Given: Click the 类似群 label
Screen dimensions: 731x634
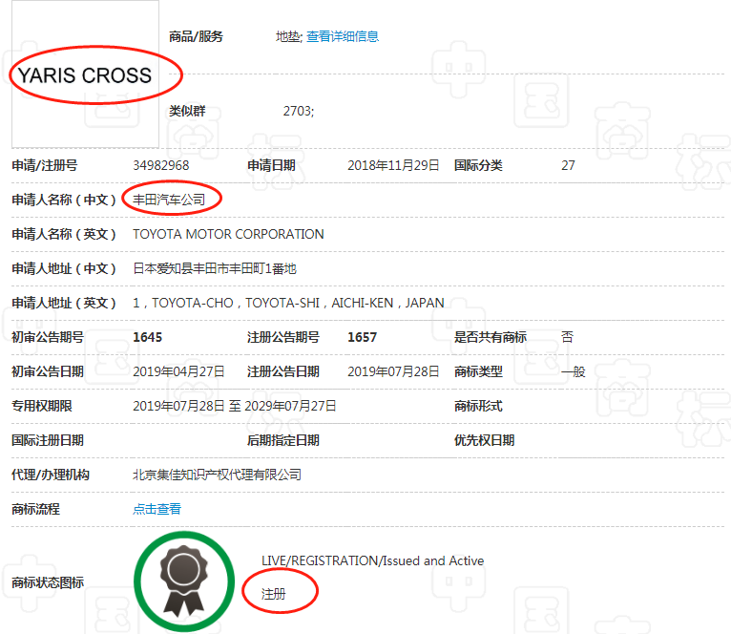Looking at the screenshot, I should (187, 111).
